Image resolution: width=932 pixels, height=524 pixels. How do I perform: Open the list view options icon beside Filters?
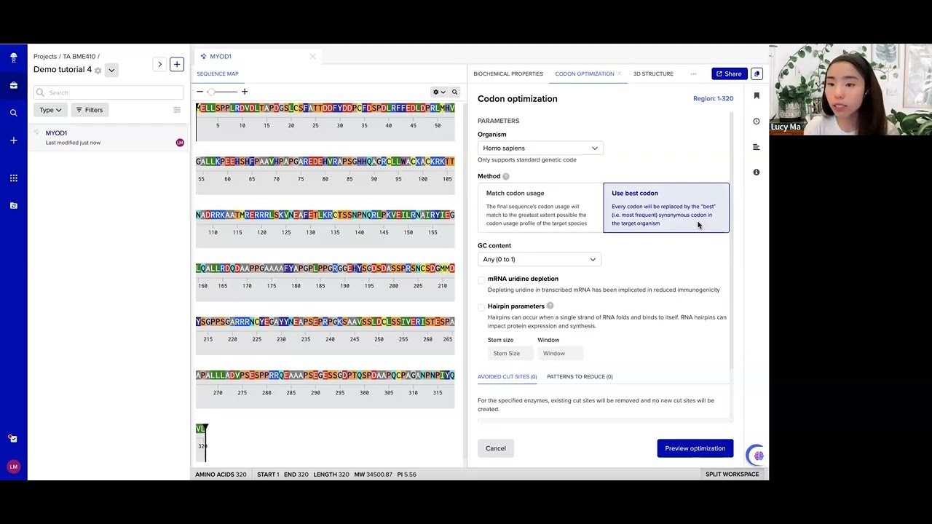[x=177, y=110]
